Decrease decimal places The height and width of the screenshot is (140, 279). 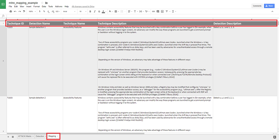point(48,11)
